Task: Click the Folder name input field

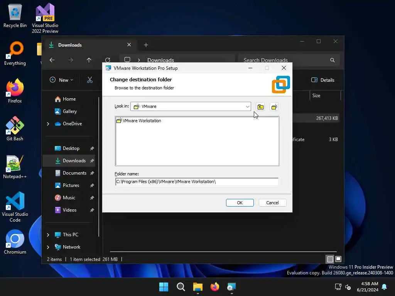Action: point(197,182)
